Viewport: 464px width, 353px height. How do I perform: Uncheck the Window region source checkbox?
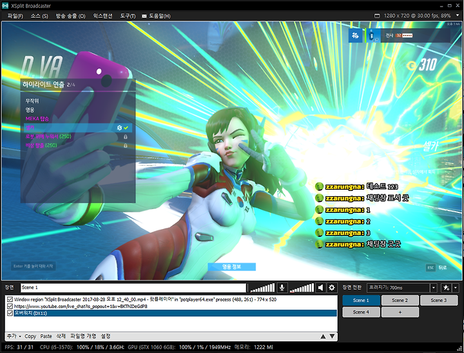tap(10, 299)
